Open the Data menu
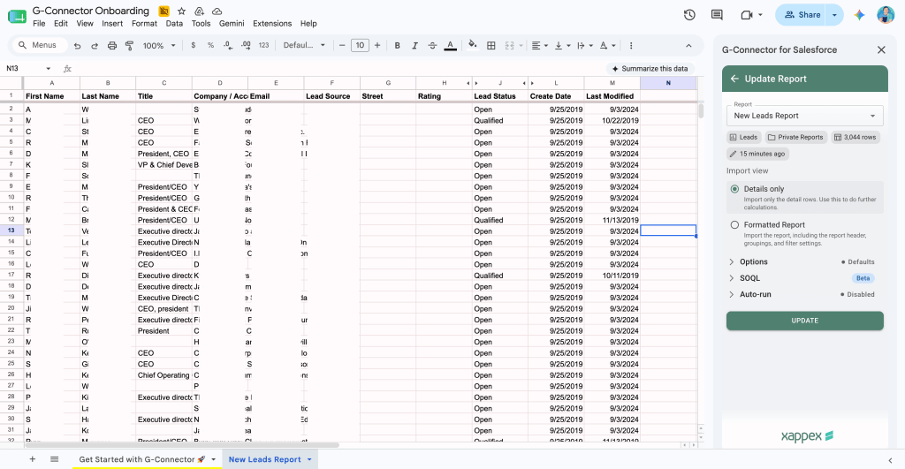Viewport: 905px width, 469px height. click(174, 24)
